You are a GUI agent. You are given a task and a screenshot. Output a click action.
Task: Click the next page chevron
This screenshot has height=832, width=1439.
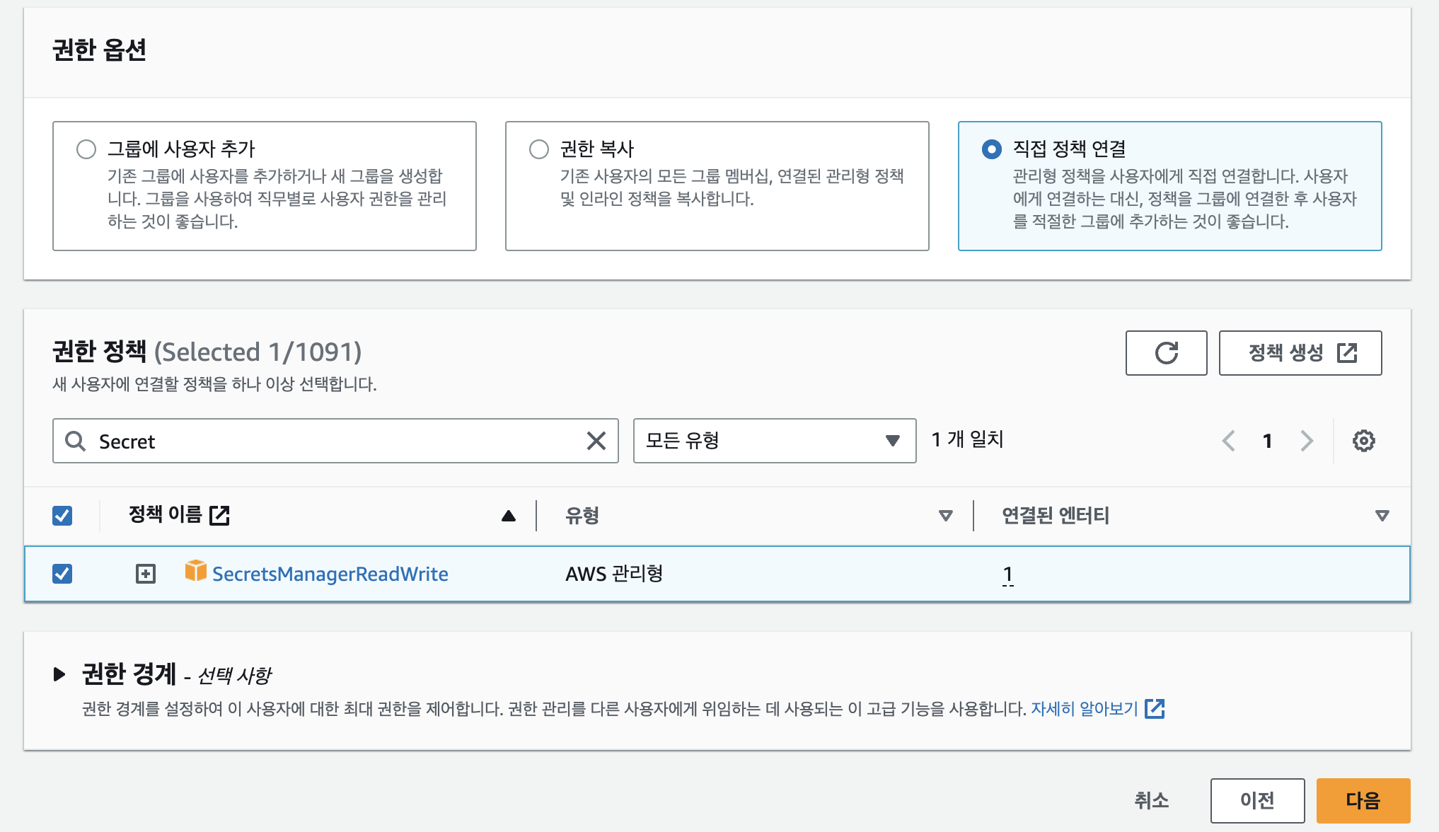1306,441
